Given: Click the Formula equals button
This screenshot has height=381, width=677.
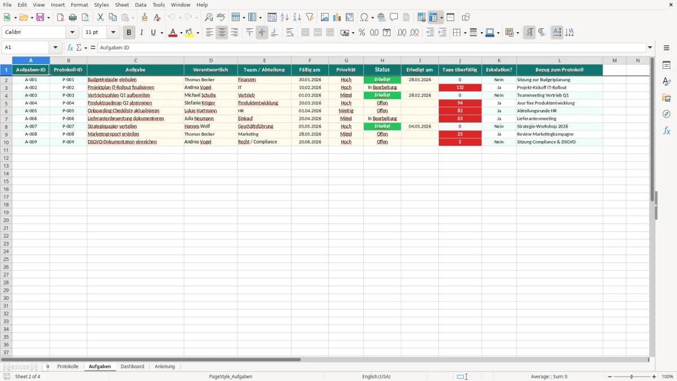Looking at the screenshot, I should point(93,48).
